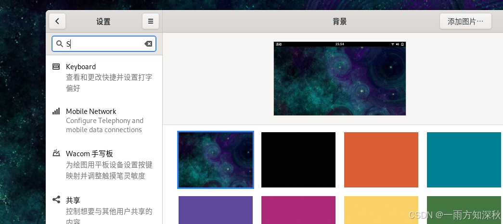Click the Sharing icon in results
The height and width of the screenshot is (224, 503).
click(x=56, y=199)
